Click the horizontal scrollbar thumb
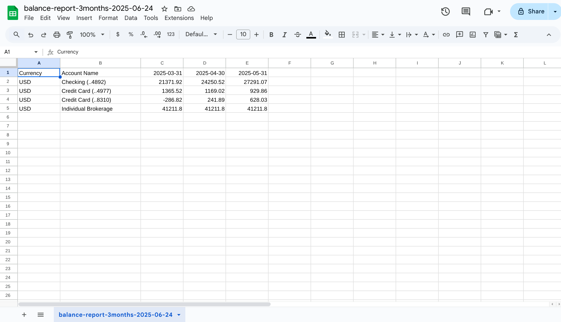 (144, 304)
